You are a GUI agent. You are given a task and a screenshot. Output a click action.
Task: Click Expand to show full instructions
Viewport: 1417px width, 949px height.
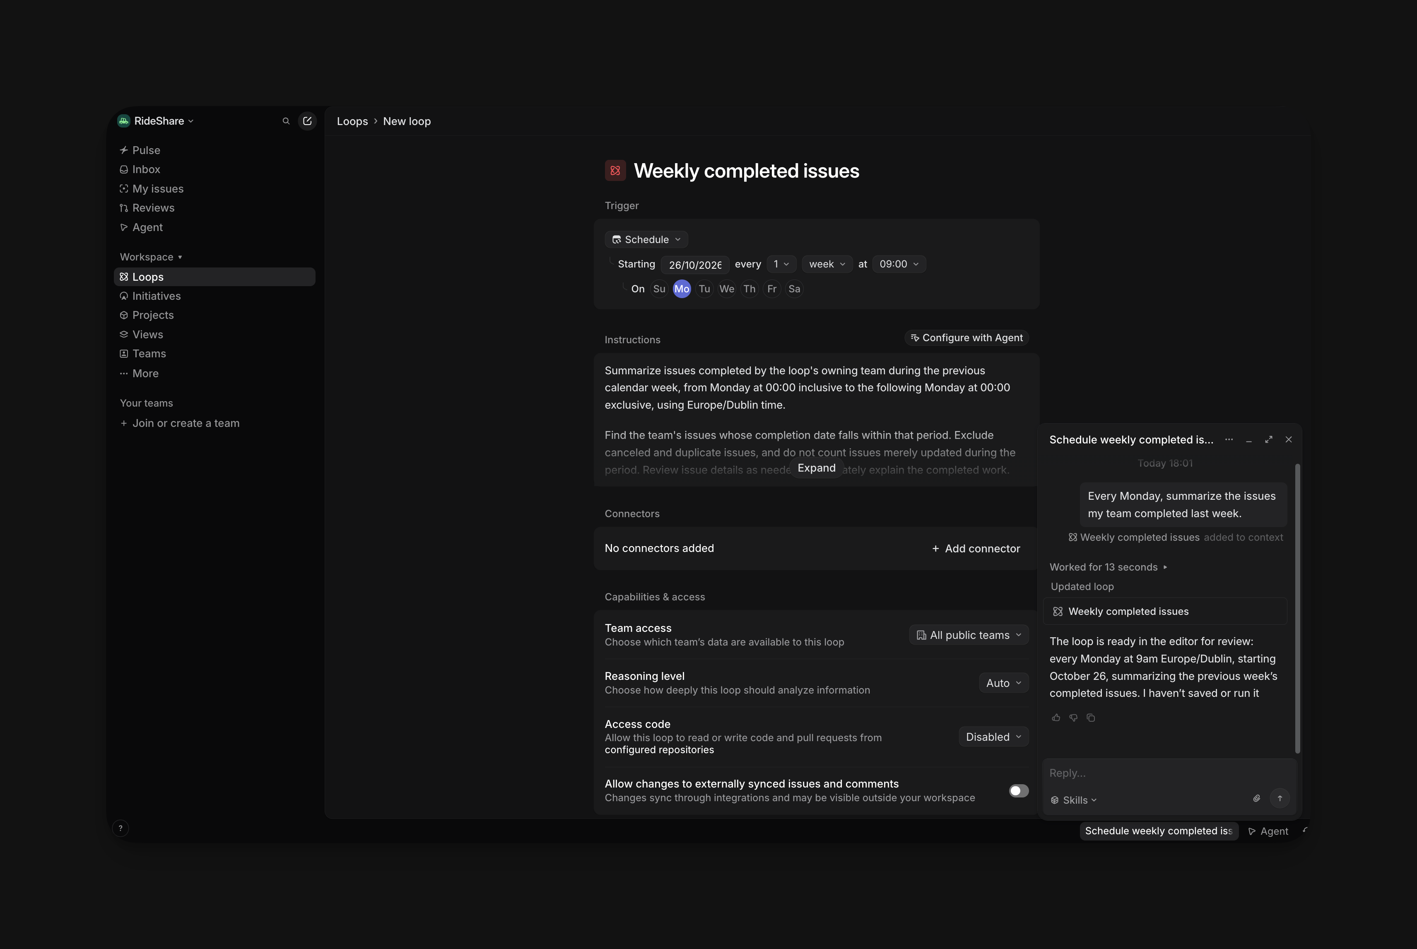[x=817, y=468]
